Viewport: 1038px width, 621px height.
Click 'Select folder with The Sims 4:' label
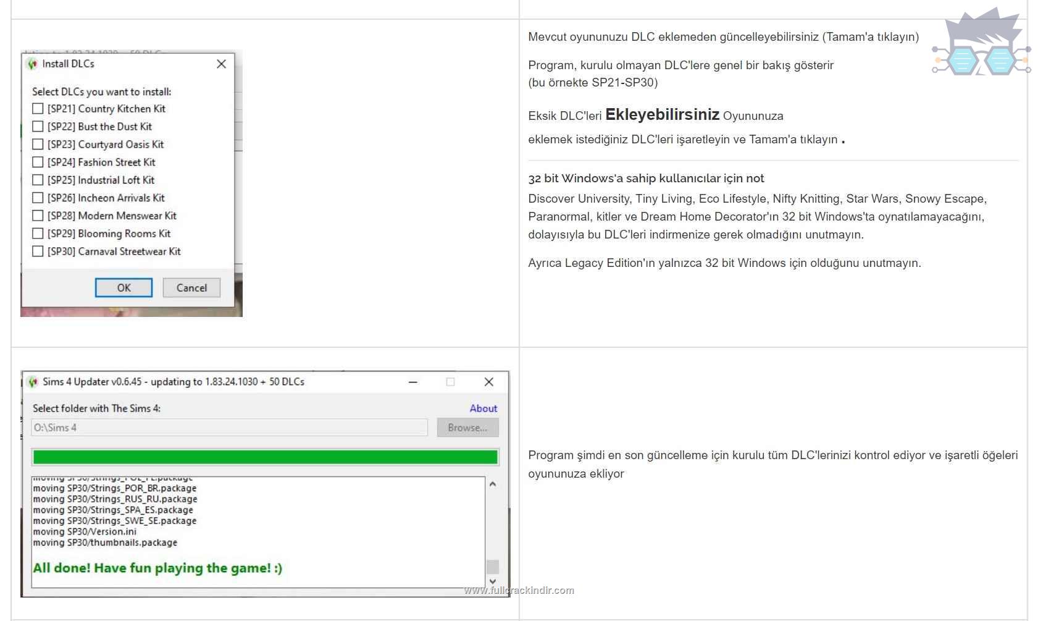[97, 408]
